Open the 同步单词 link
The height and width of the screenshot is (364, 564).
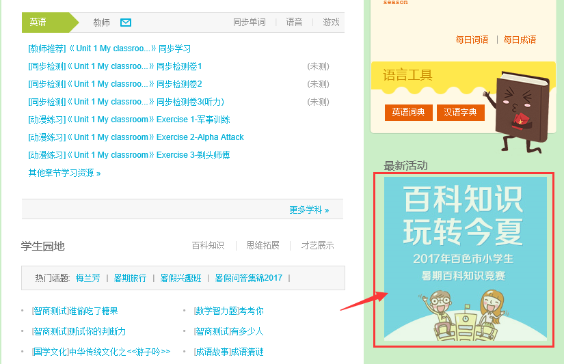coord(249,23)
